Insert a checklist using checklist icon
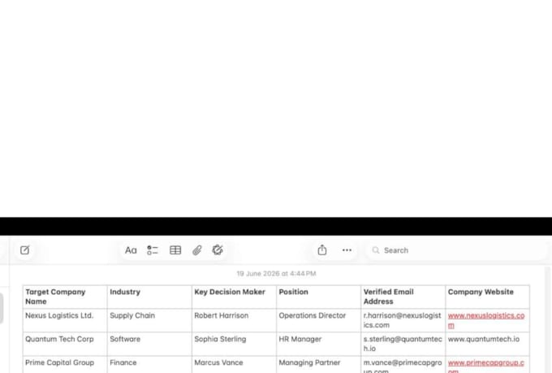This screenshot has width=552, height=373. tap(153, 250)
